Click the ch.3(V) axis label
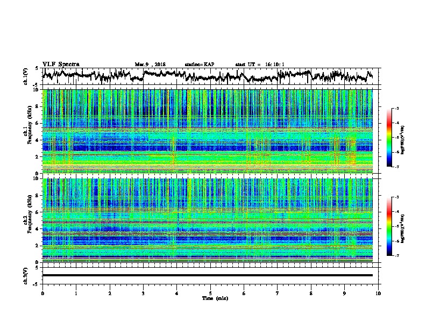This screenshot has height=329, width=426. point(26,276)
